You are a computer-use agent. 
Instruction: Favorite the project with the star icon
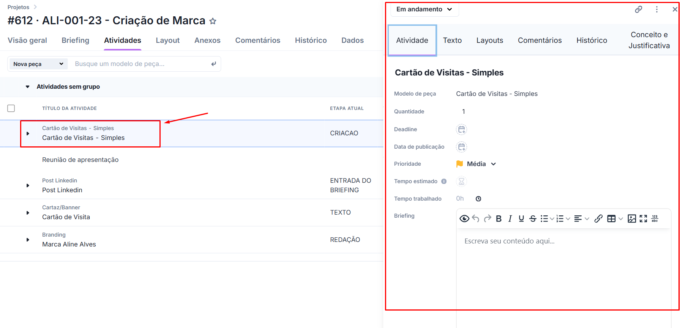(x=213, y=21)
